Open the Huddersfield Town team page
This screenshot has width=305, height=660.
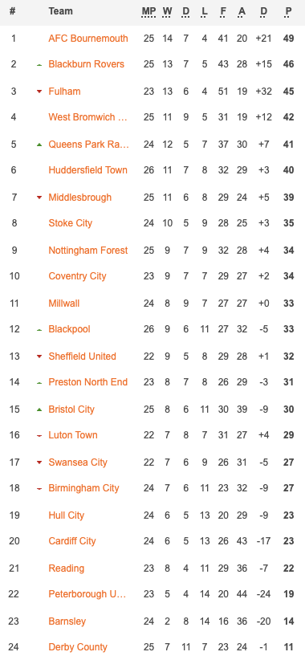tap(88, 170)
